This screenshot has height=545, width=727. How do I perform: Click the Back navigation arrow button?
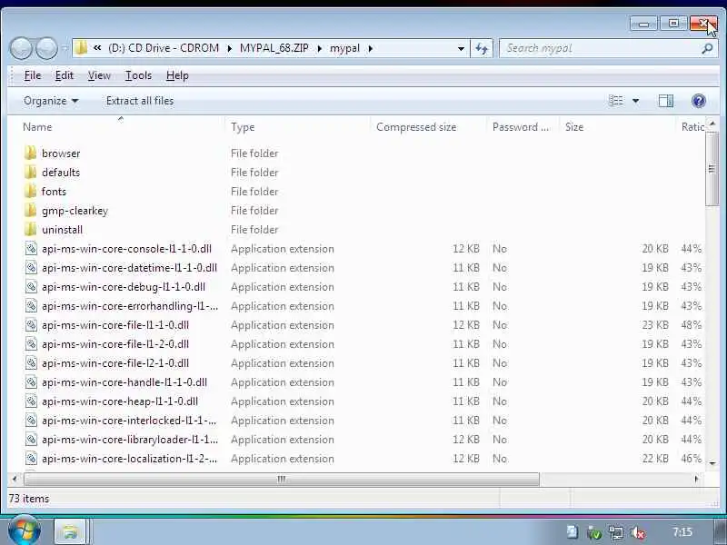tap(21, 48)
